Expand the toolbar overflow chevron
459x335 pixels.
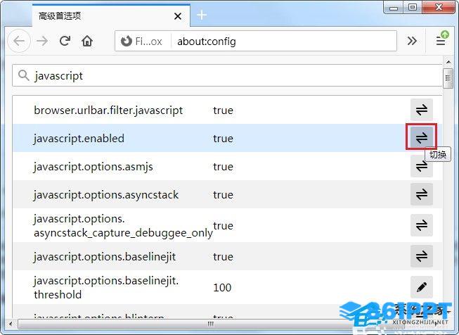[412, 41]
